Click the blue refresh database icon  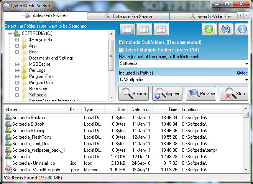coord(225,29)
